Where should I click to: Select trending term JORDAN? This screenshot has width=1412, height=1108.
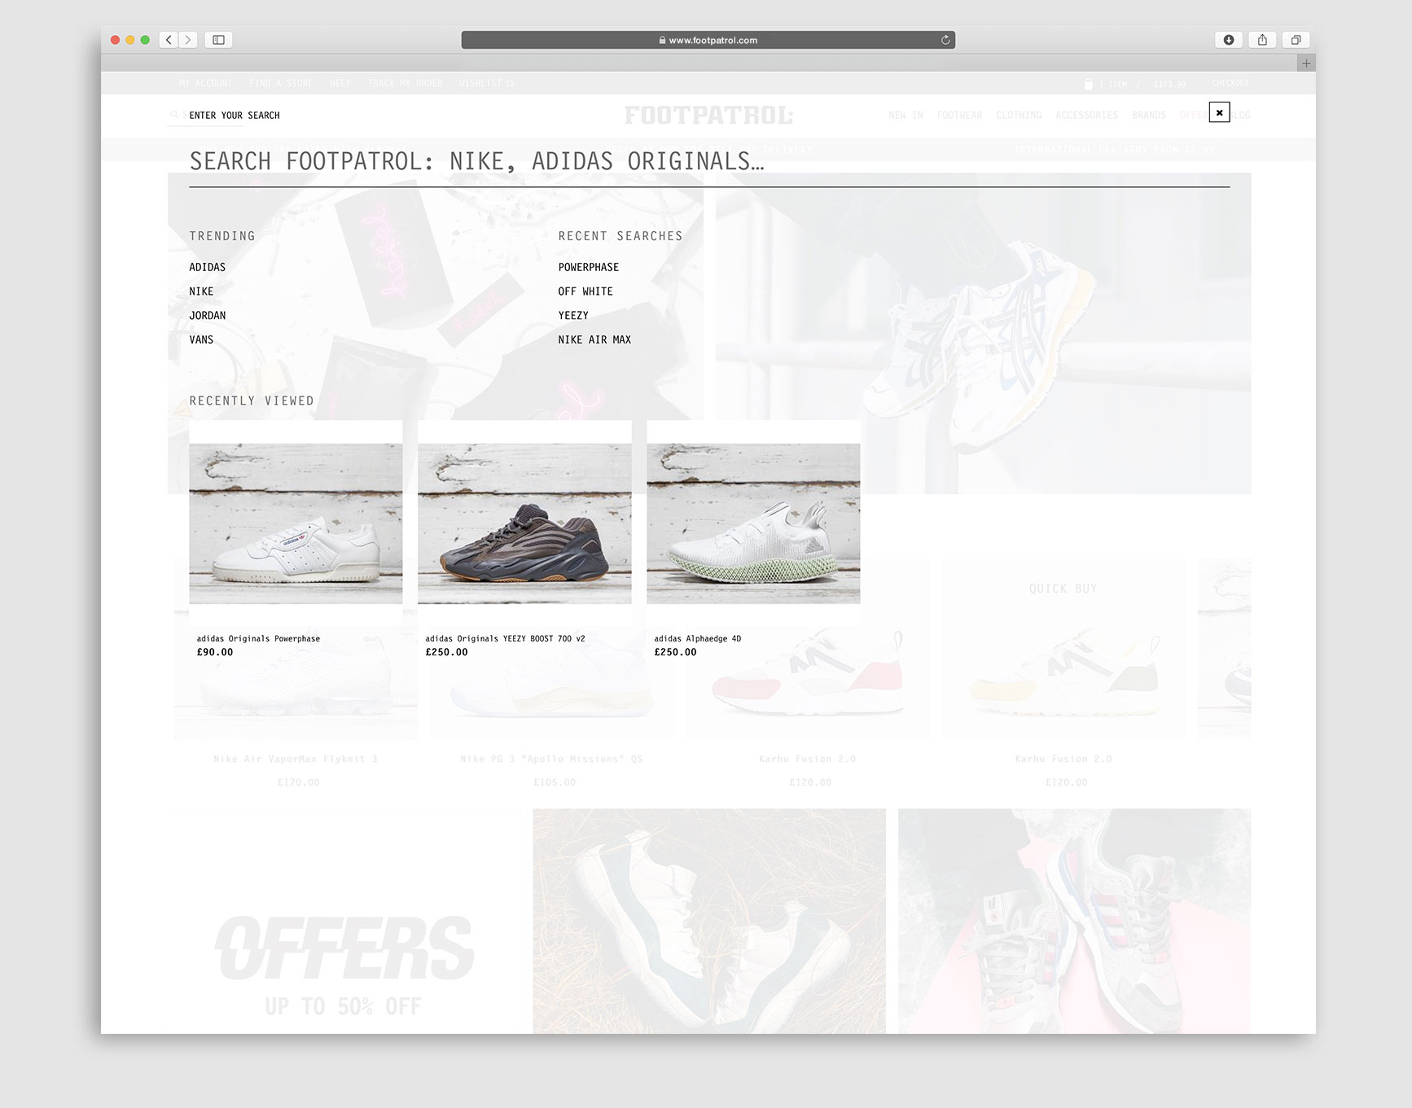click(x=208, y=316)
